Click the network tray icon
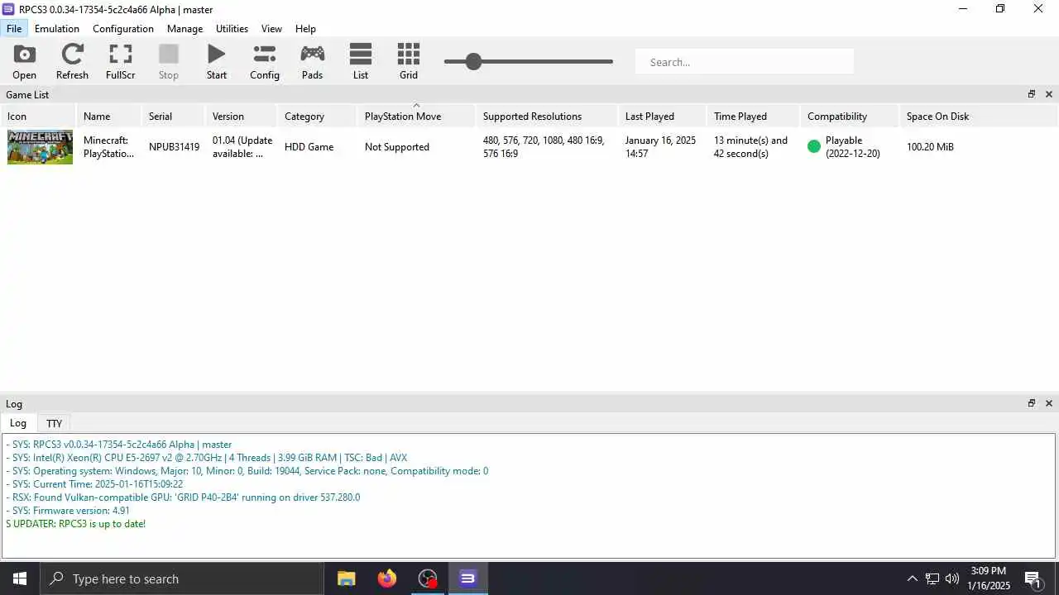Viewport: 1059px width, 595px height. (932, 578)
